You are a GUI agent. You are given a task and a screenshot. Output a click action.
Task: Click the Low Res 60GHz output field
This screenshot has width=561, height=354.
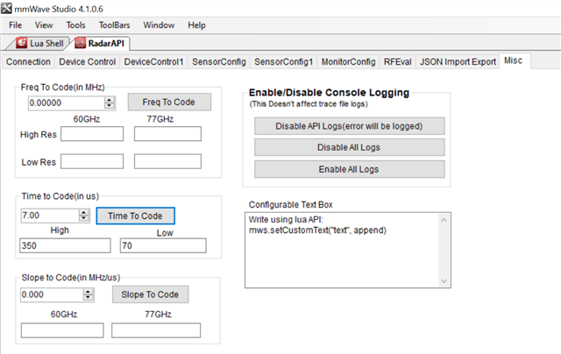[92, 161]
